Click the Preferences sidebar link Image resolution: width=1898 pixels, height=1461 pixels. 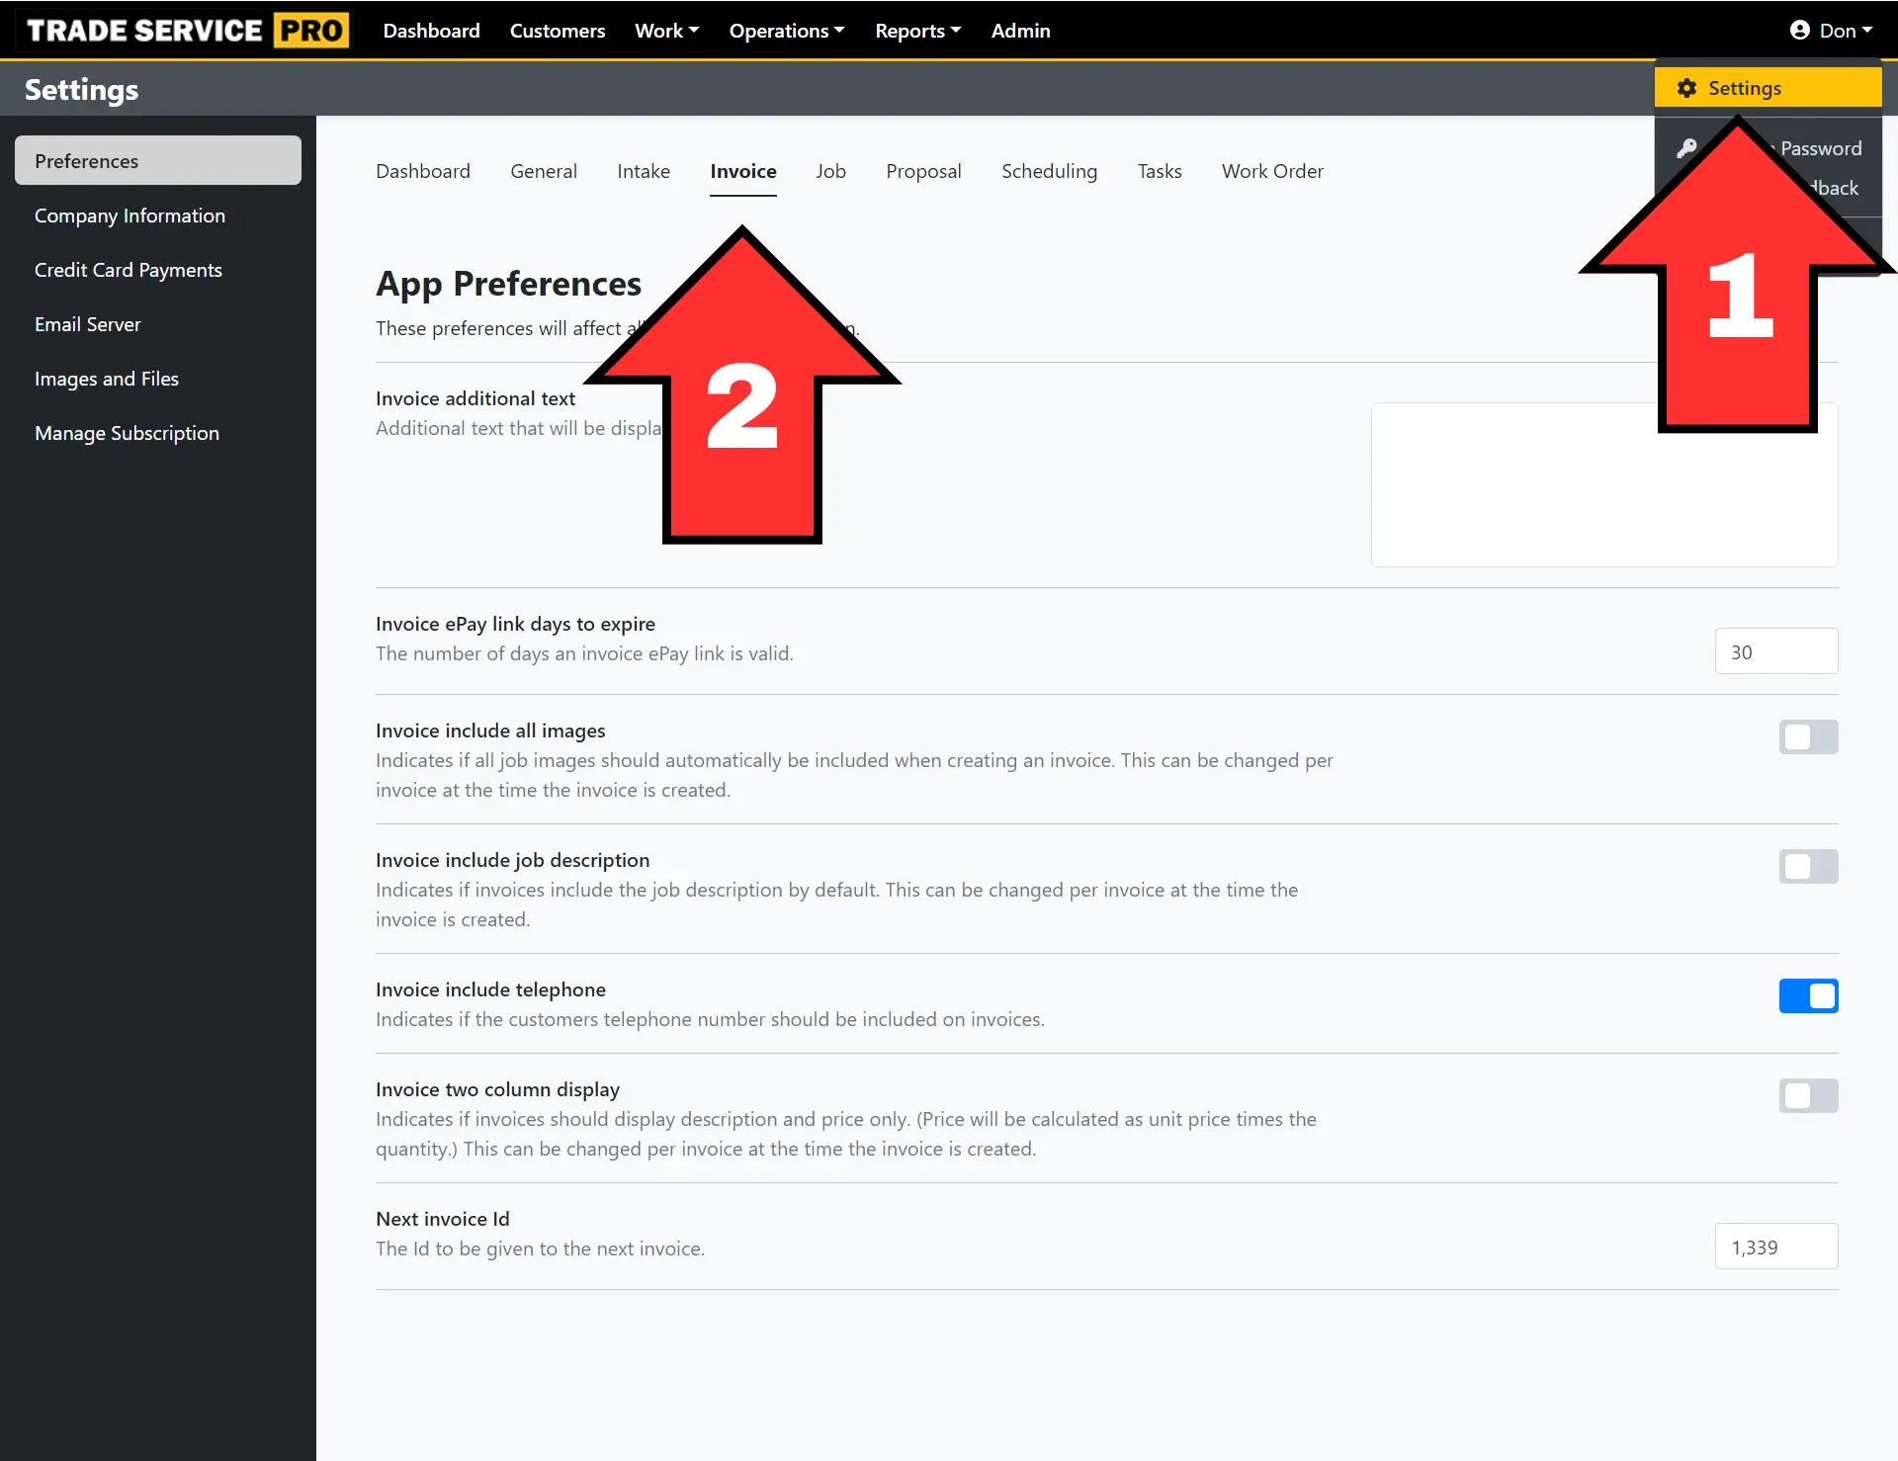(158, 159)
